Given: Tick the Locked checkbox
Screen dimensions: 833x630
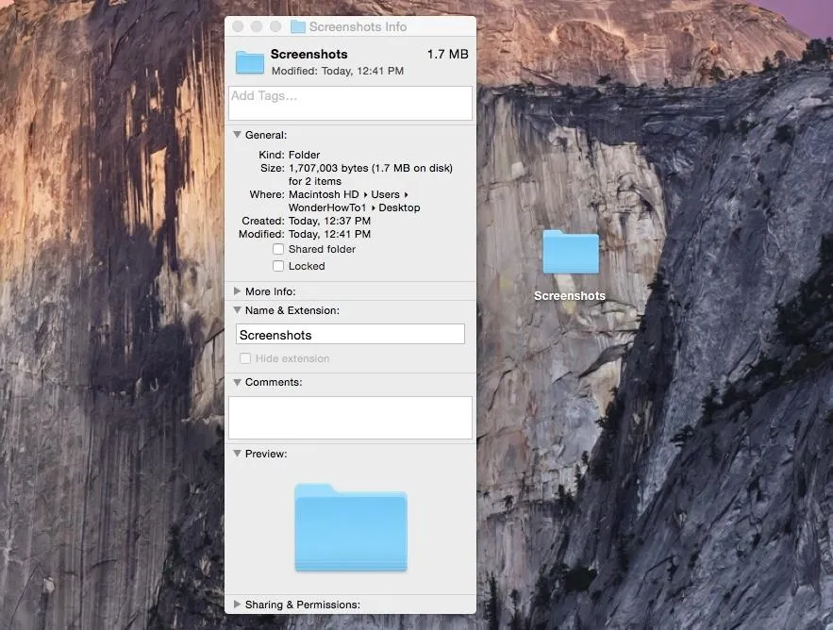Looking at the screenshot, I should (278, 266).
